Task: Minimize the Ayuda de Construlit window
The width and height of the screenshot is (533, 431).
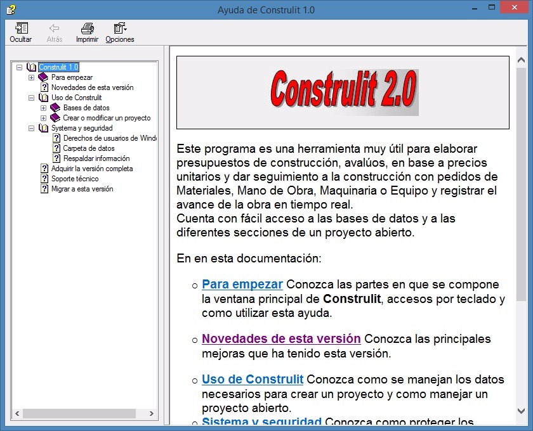Action: click(475, 8)
